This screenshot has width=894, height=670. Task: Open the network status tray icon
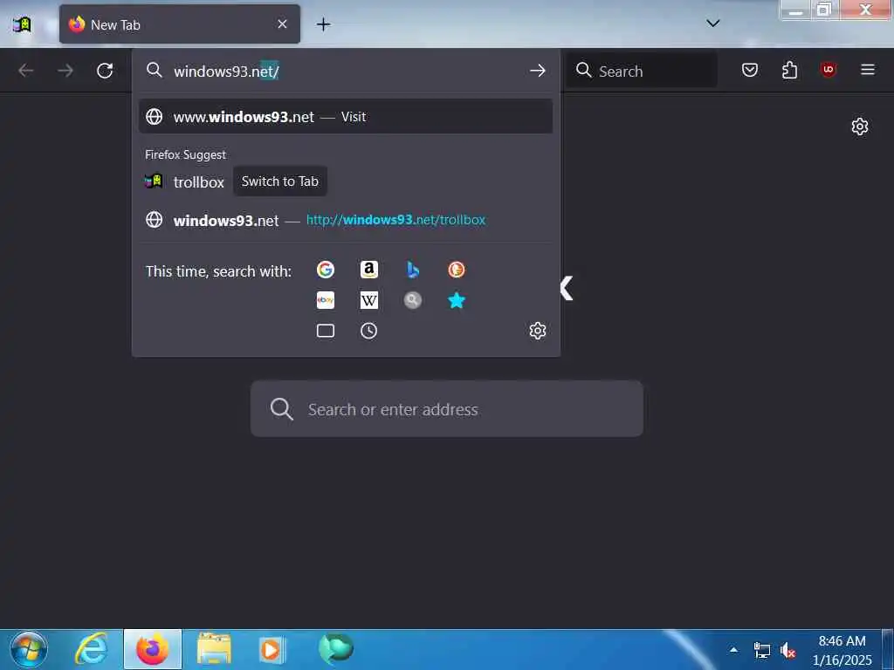[761, 650]
